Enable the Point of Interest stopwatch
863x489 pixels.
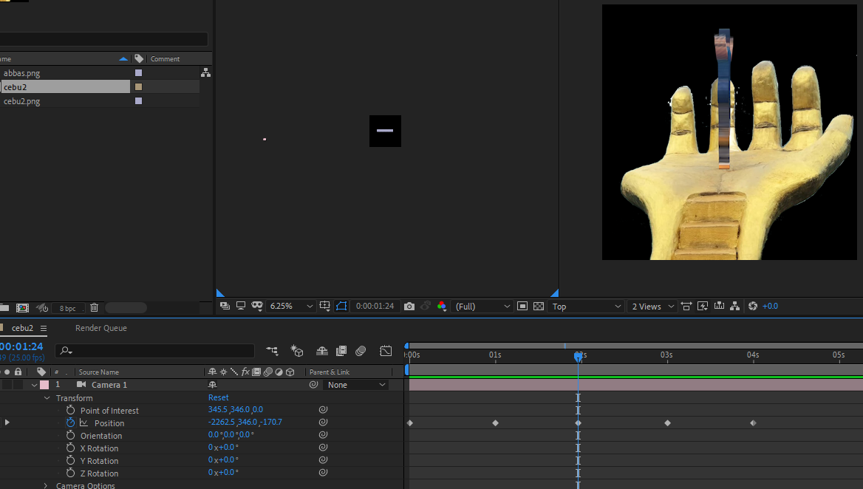point(70,411)
